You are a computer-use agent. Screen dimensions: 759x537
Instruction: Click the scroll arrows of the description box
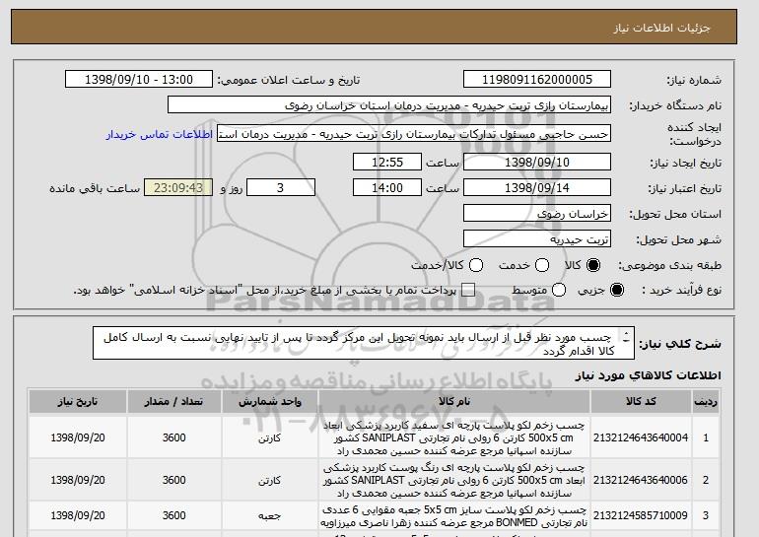626,337
